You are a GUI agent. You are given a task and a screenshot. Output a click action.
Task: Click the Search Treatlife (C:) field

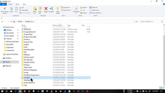[151, 21]
